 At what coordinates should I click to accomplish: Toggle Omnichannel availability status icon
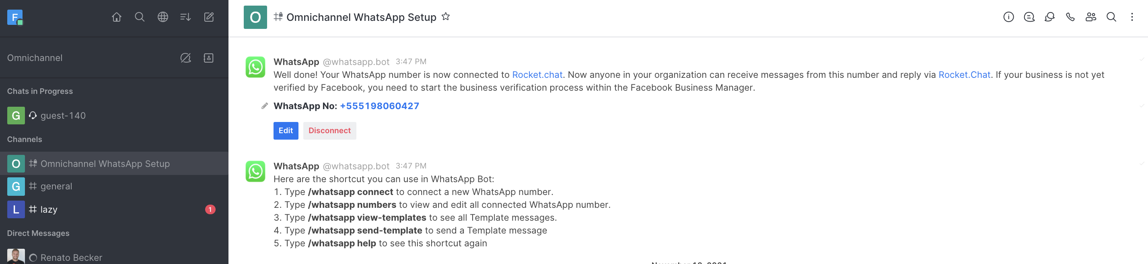(x=185, y=58)
